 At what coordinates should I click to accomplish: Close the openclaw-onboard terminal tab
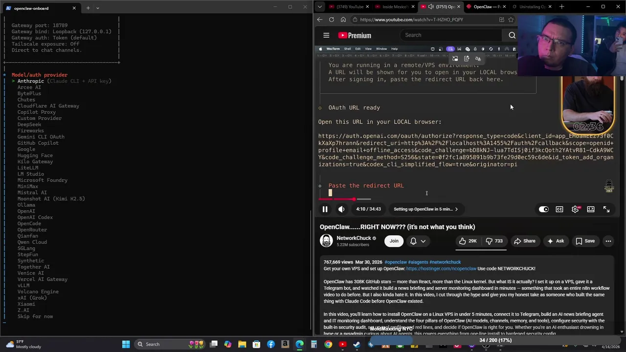click(74, 8)
